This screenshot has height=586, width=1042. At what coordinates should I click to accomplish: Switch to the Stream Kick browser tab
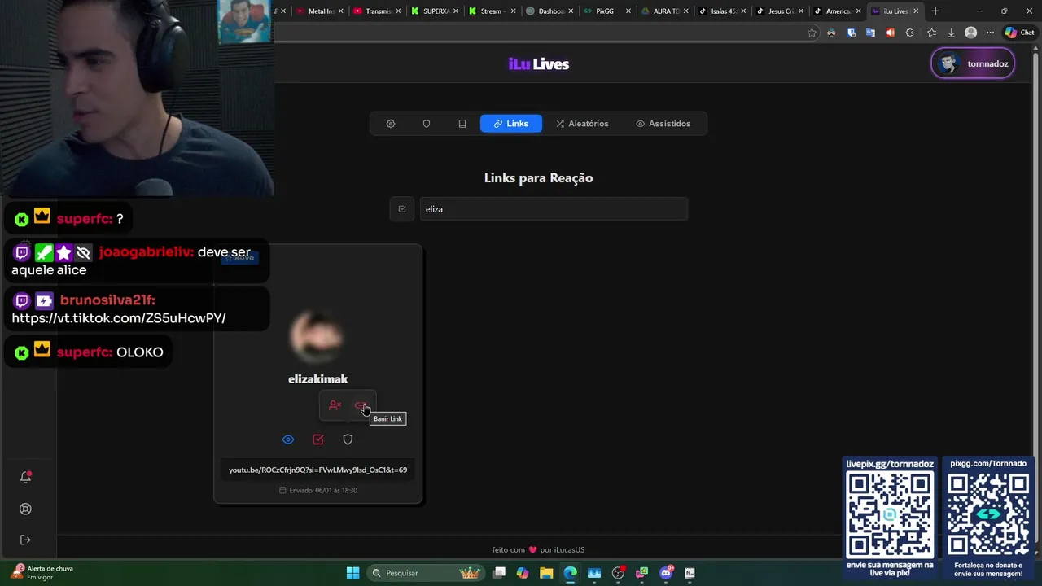pyautogui.click(x=493, y=11)
